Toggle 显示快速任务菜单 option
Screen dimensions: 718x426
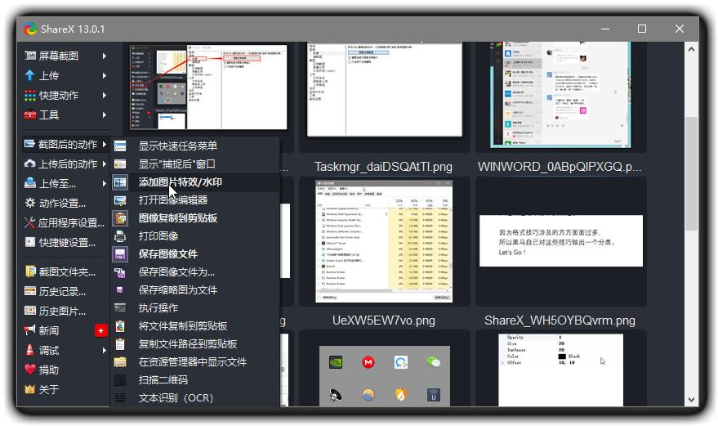(194, 146)
